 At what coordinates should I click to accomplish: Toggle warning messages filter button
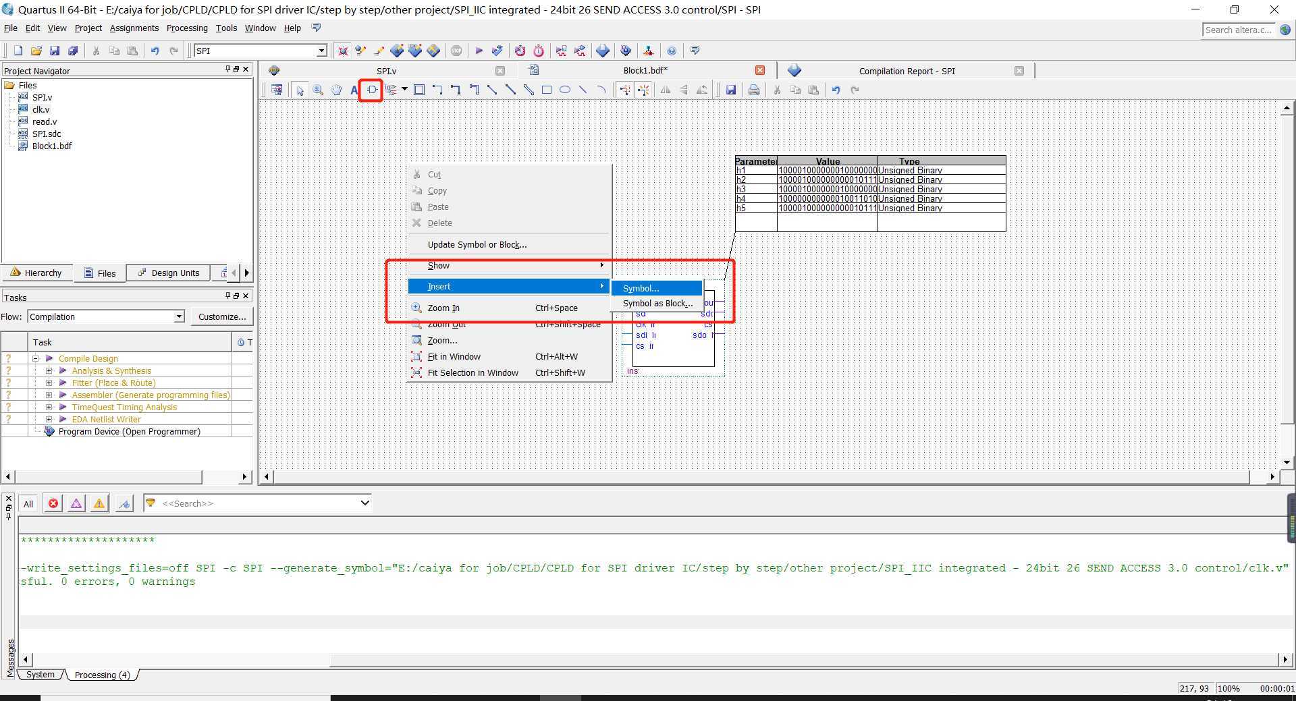tap(99, 503)
